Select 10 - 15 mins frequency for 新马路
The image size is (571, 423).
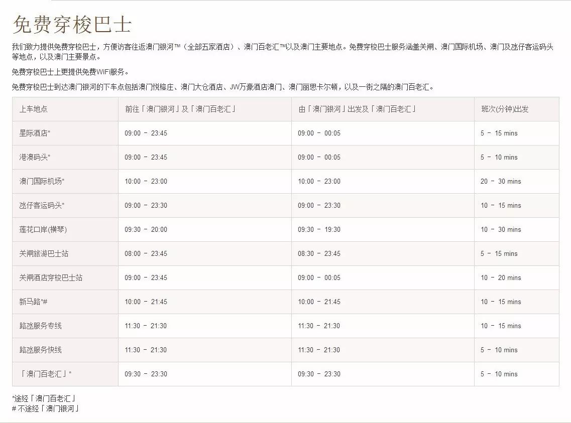[501, 302]
